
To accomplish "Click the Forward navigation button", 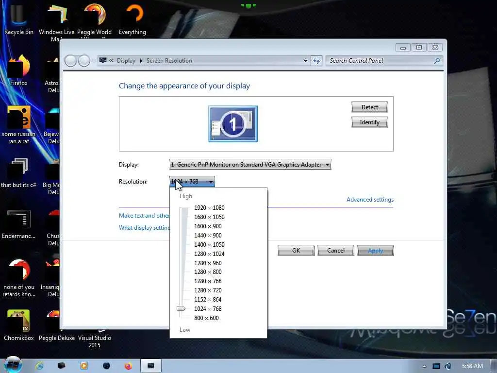I will 84,61.
